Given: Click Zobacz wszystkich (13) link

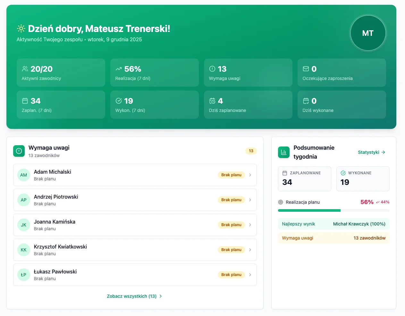Looking at the screenshot, I should [x=134, y=296].
